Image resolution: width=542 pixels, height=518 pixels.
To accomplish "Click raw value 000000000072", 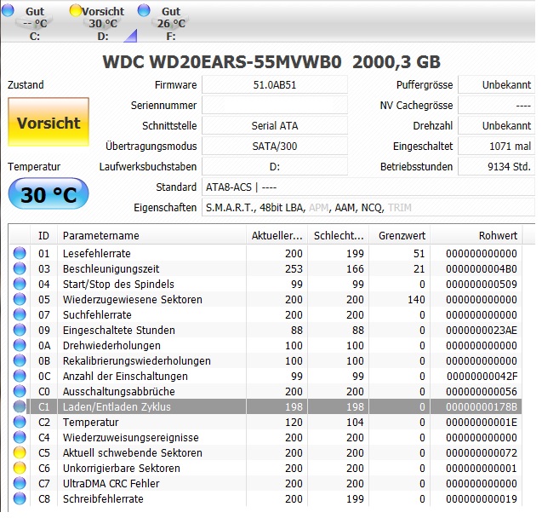I will point(482,452).
